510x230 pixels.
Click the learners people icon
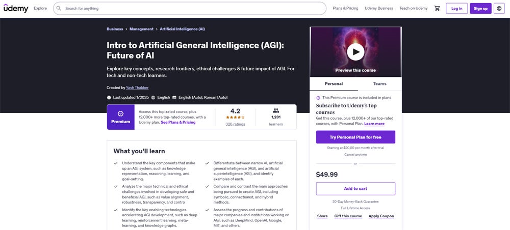pos(276,110)
